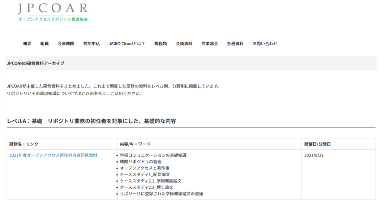Click the 開催日/公開日 column header
The image size is (381, 200).
pyautogui.click(x=317, y=144)
